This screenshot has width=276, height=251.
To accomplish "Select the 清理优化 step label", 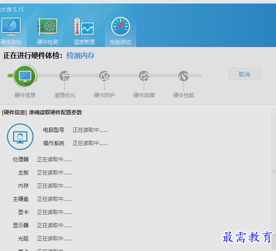I will pyautogui.click(x=65, y=95).
